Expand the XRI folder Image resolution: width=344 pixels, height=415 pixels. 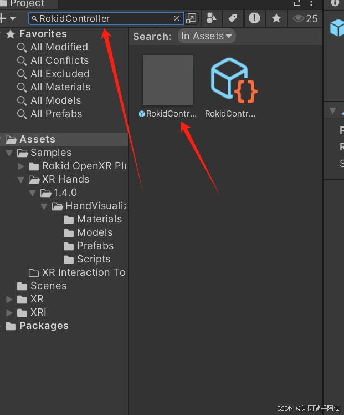click(x=9, y=312)
